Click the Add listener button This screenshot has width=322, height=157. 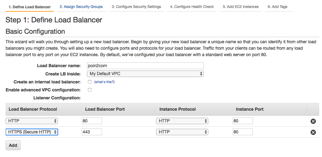[x=13, y=145]
